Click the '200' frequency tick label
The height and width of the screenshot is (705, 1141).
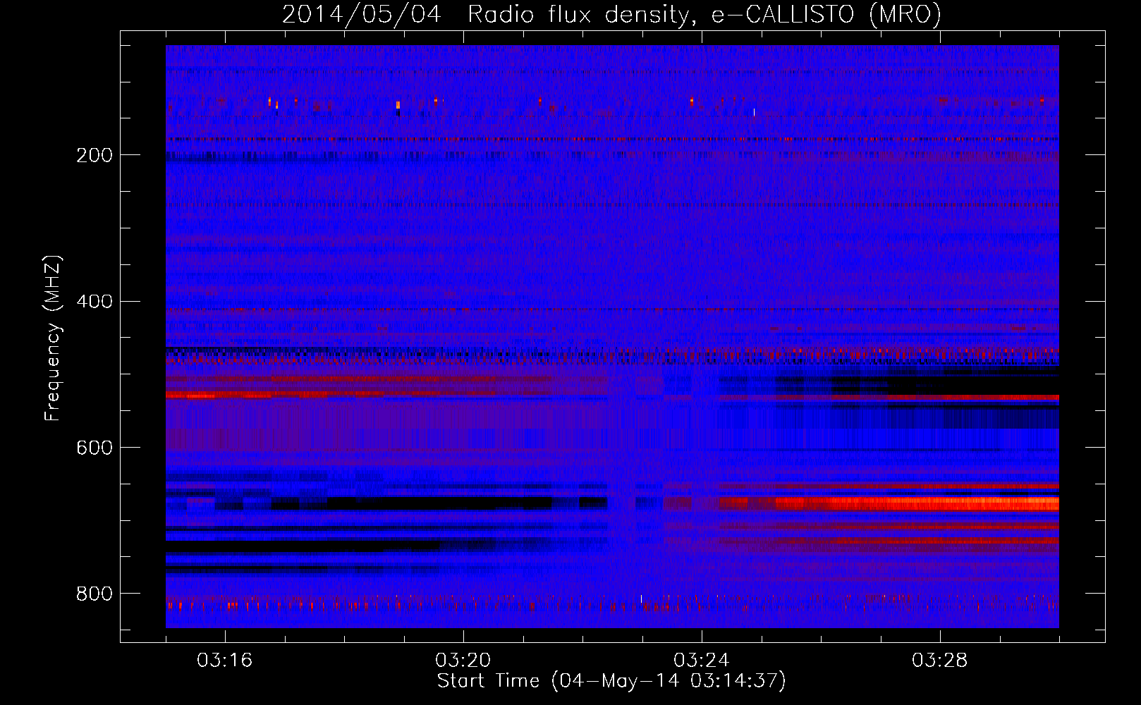click(x=94, y=155)
